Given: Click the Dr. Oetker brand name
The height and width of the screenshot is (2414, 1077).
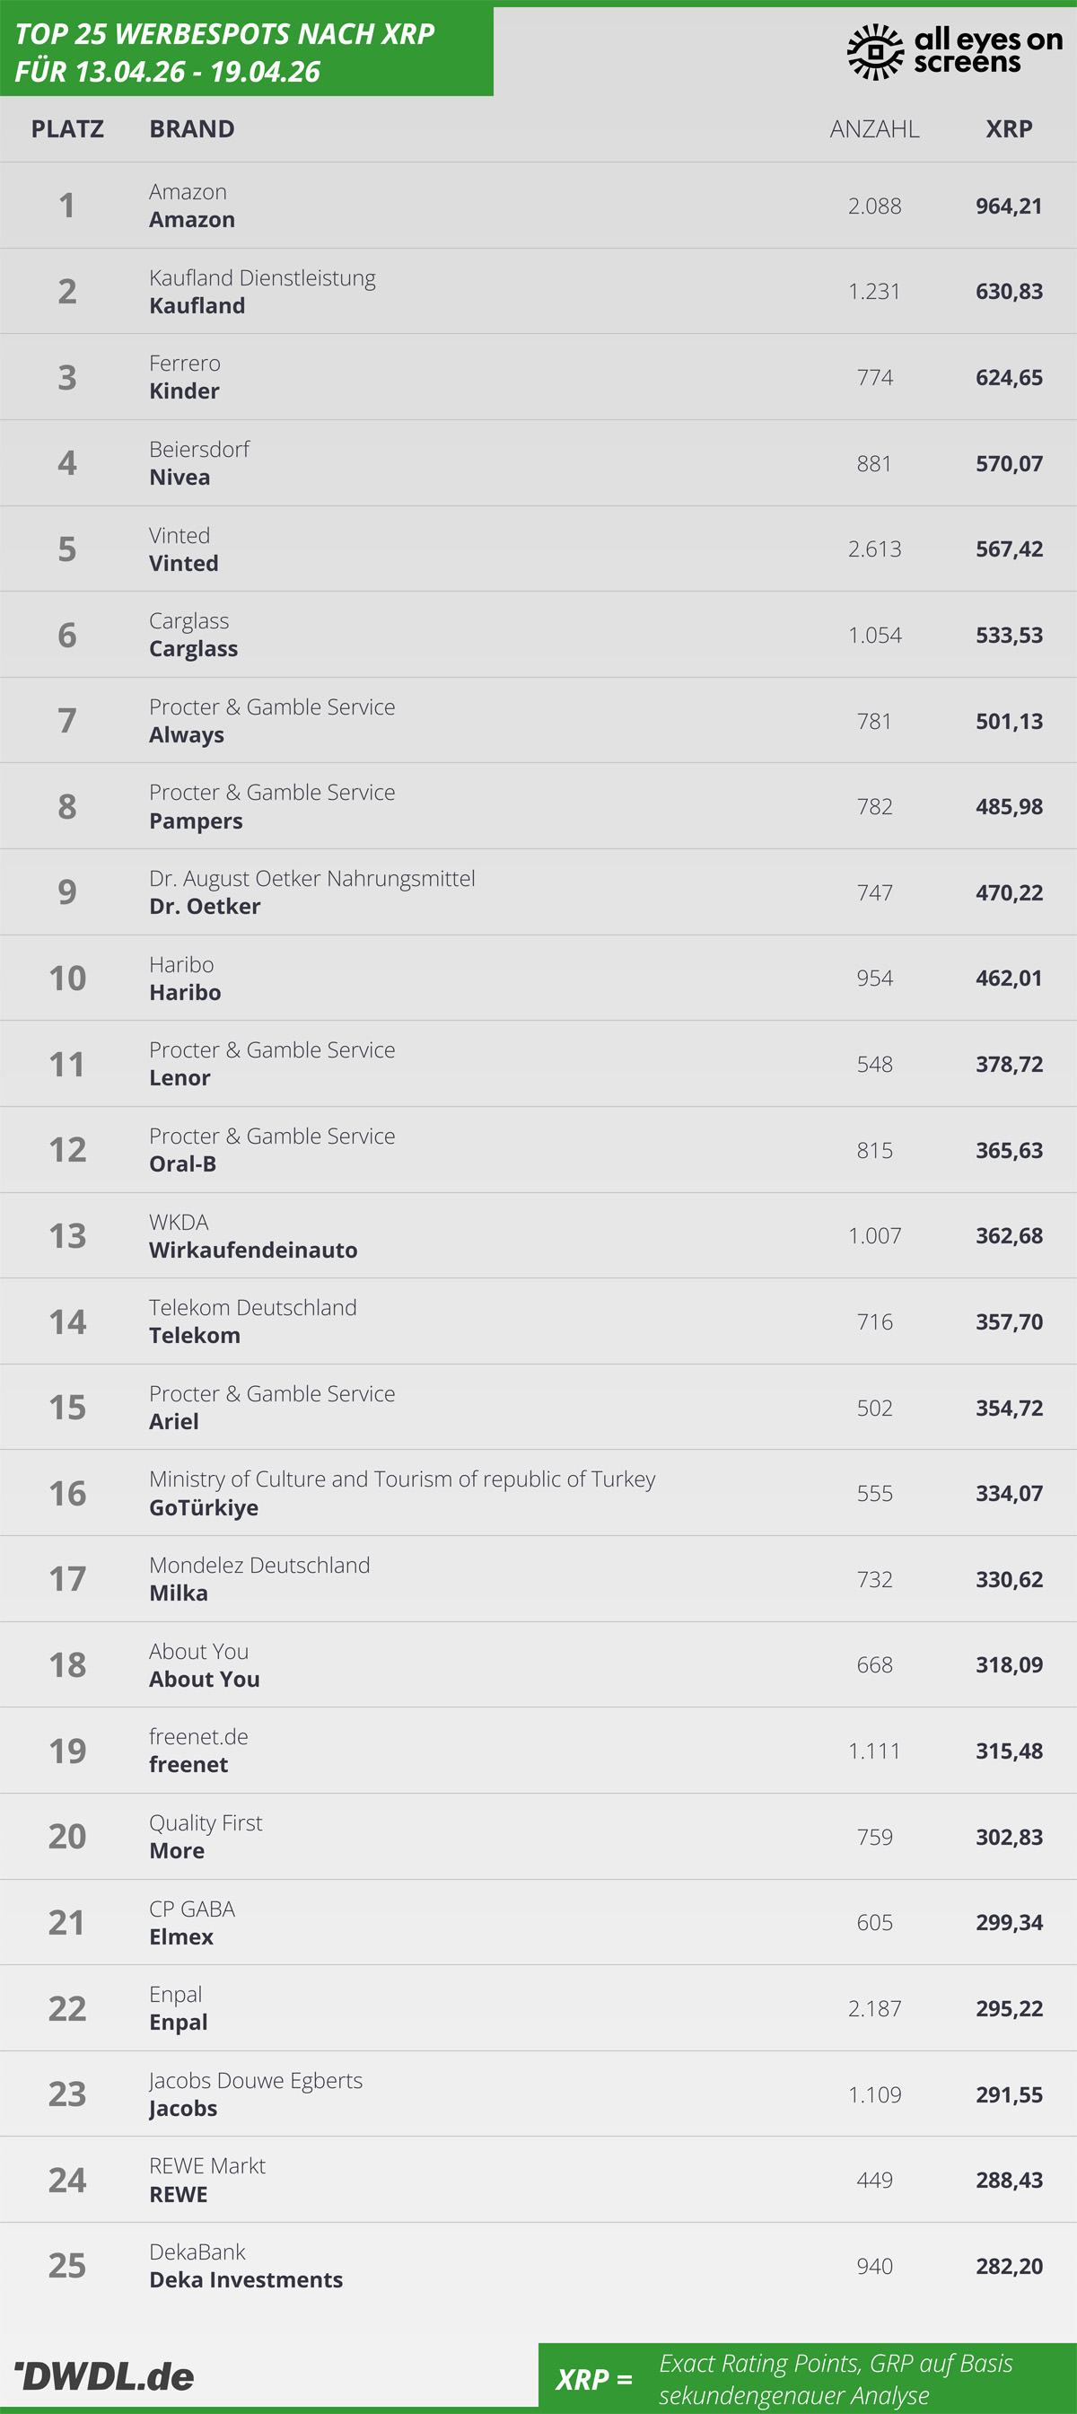Looking at the screenshot, I should tap(206, 907).
